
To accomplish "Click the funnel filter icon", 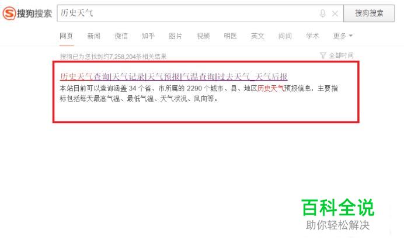I will point(323,55).
